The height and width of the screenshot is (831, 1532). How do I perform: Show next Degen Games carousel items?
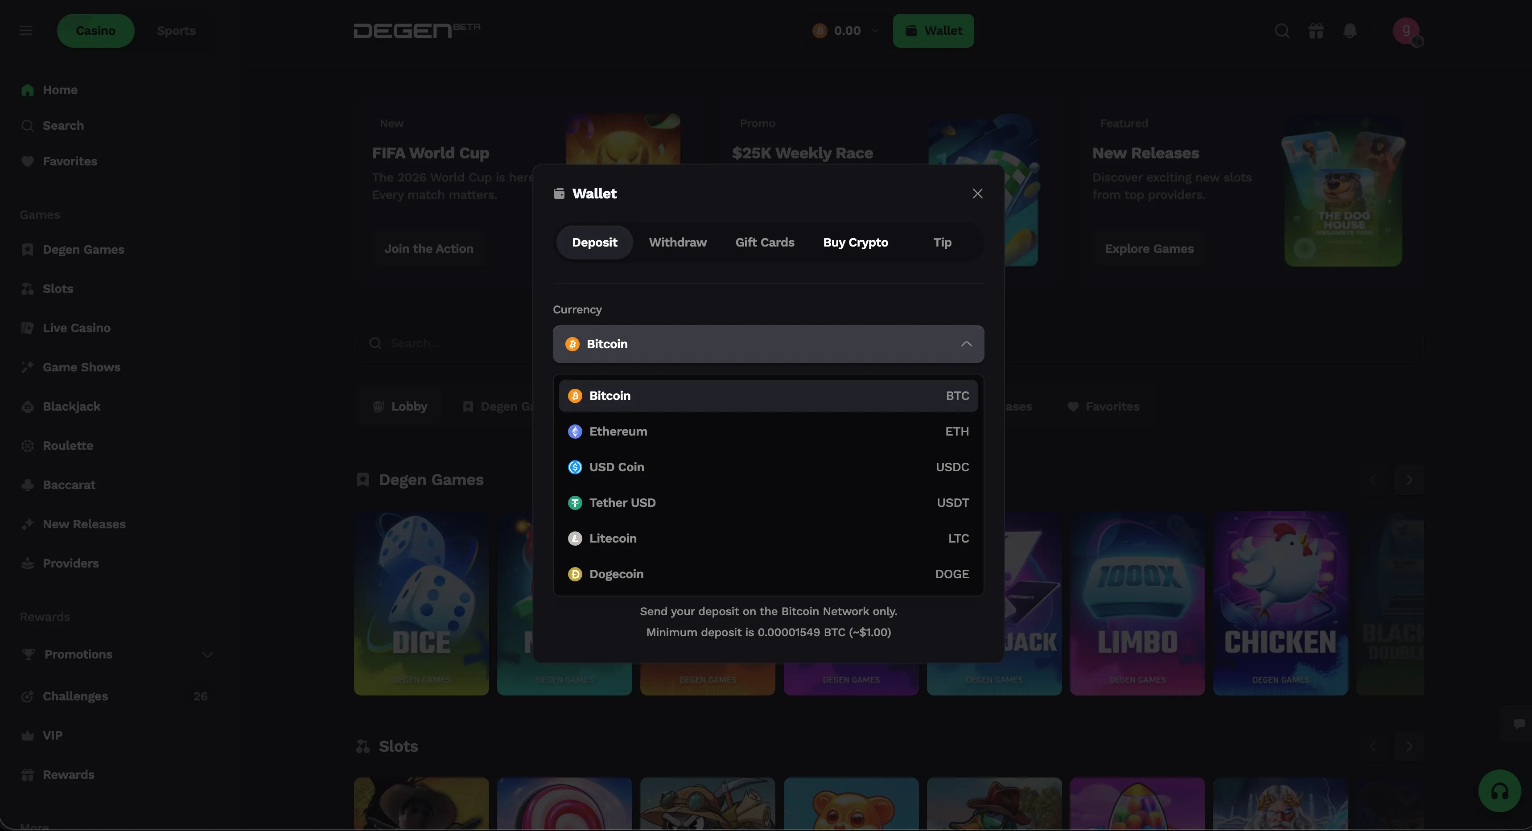(x=1409, y=479)
